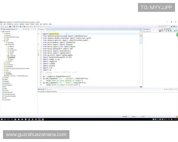The height and width of the screenshot is (142, 178).
Task: Minimize the editor pane
Action: [x=138, y=29]
